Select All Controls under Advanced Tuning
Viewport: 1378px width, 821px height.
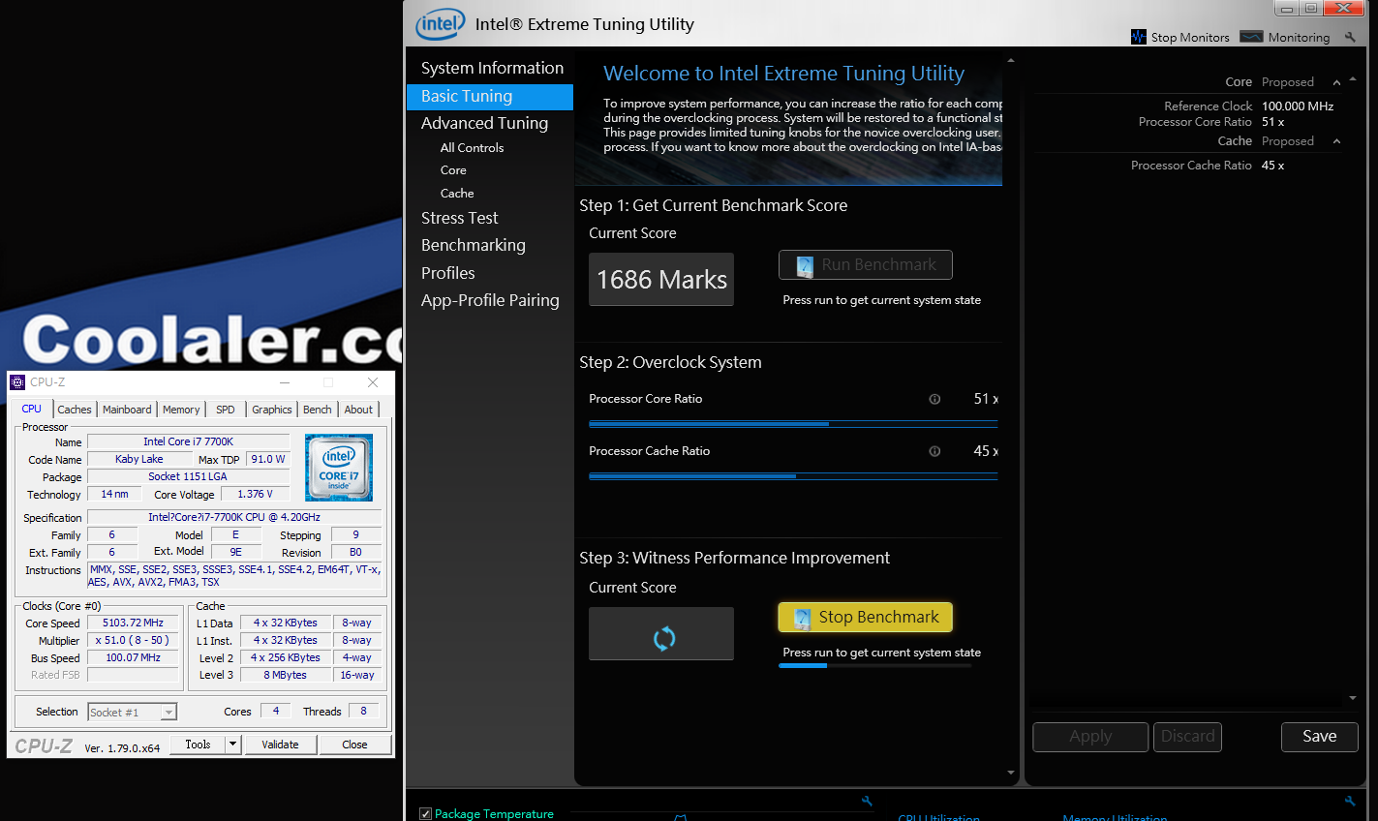pyautogui.click(x=472, y=148)
